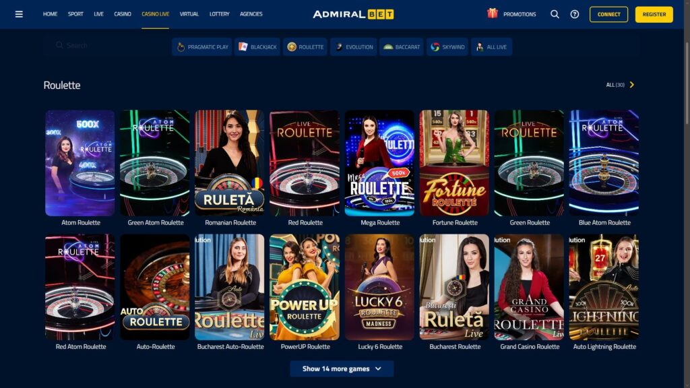Open the Casino Live tab
Screen dimensions: 690x388
pyautogui.click(x=156, y=14)
